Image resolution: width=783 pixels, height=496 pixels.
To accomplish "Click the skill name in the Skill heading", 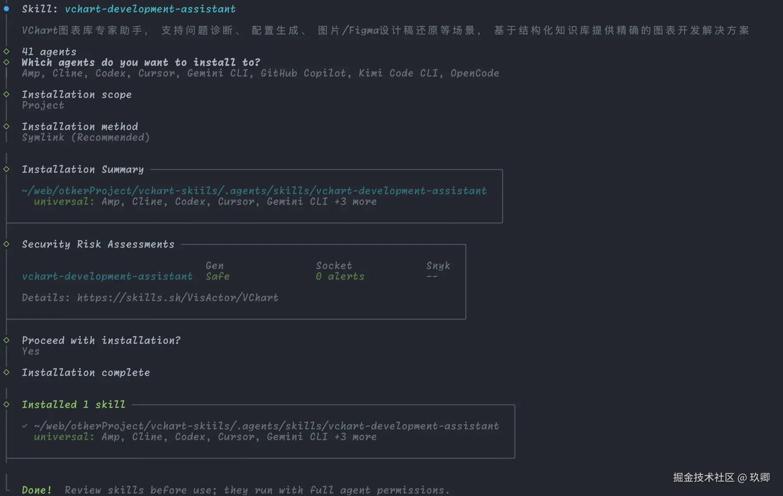I will click(x=150, y=9).
